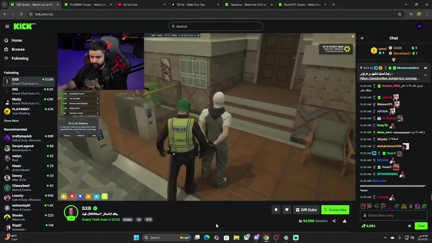Click the mt tag
This screenshot has width=432, height=243.
point(139,220)
